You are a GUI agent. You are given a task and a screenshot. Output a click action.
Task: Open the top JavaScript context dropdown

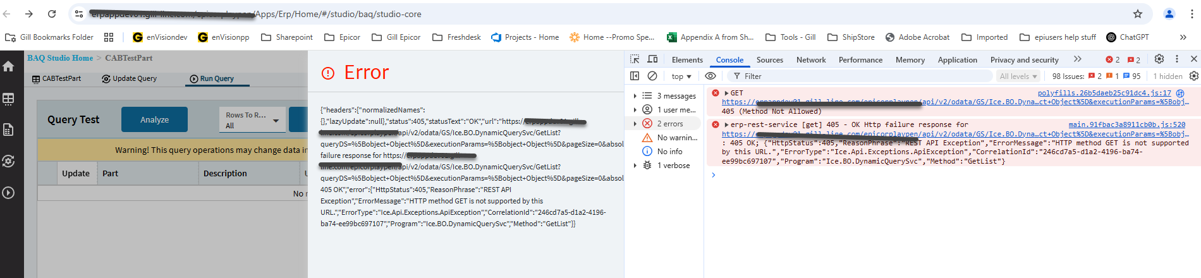pyautogui.click(x=681, y=76)
